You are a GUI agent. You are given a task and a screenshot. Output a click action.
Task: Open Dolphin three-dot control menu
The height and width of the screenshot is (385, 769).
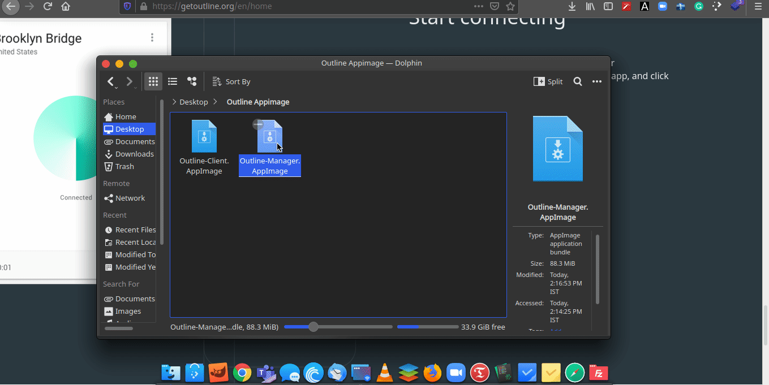click(x=596, y=81)
